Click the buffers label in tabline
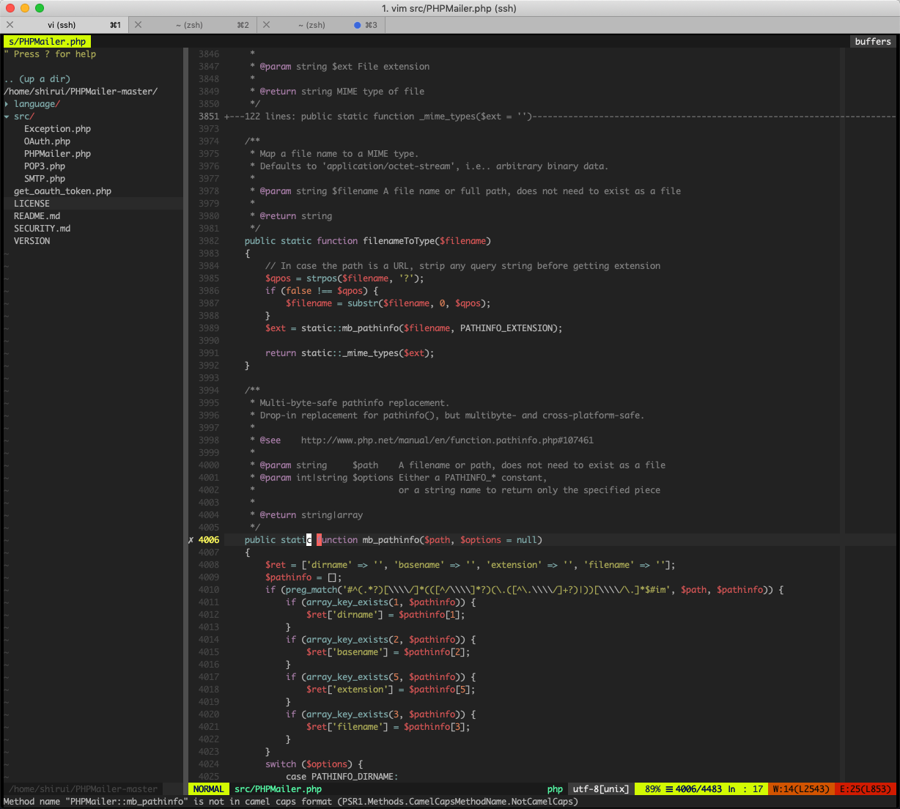The height and width of the screenshot is (809, 900). [x=873, y=42]
